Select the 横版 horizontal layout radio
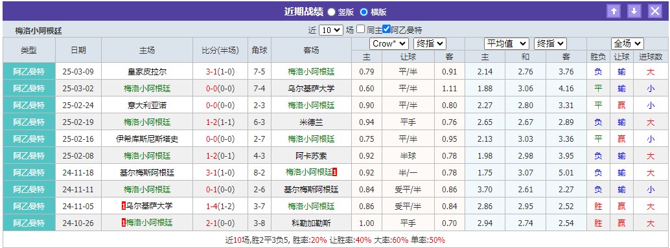 [364, 12]
